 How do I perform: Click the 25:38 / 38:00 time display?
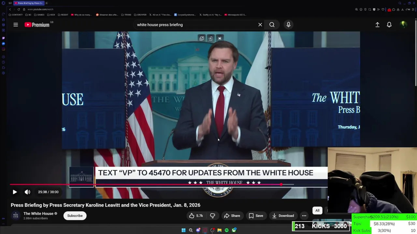(48, 192)
